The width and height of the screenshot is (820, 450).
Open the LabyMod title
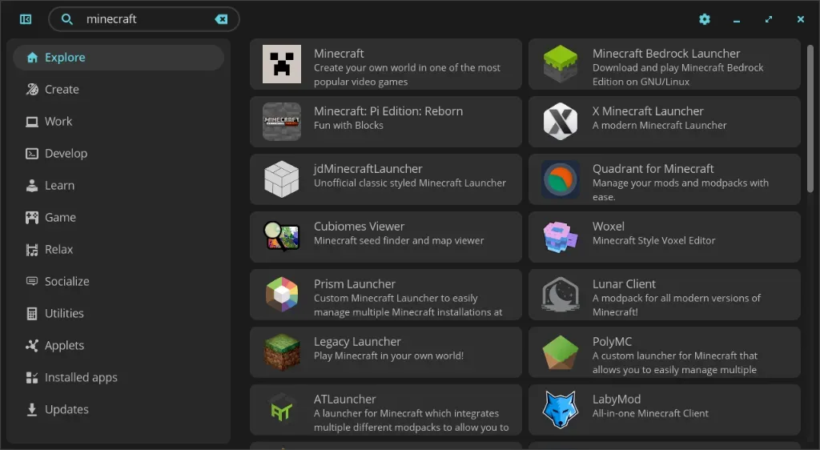coord(617,400)
